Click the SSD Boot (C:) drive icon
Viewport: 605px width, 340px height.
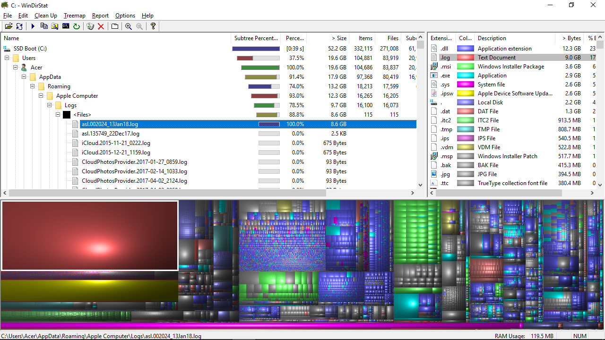pyautogui.click(x=7, y=49)
